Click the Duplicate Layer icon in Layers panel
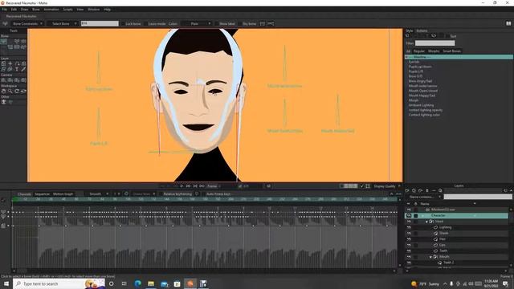 414,190
